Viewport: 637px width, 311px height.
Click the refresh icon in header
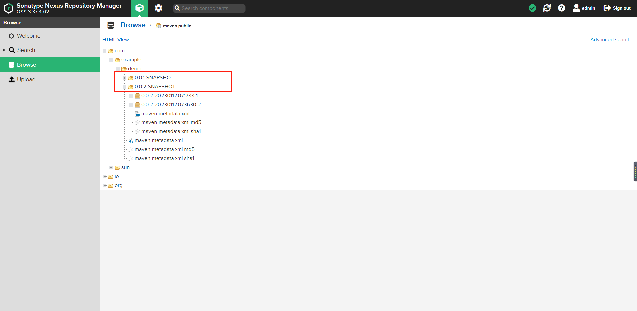[x=547, y=8]
